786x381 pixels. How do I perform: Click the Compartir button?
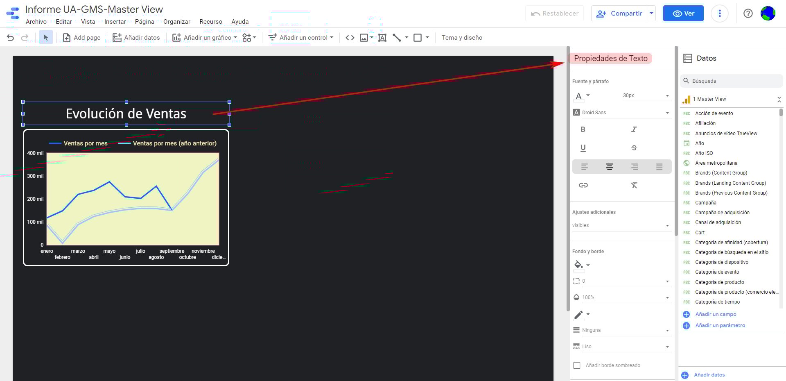619,14
